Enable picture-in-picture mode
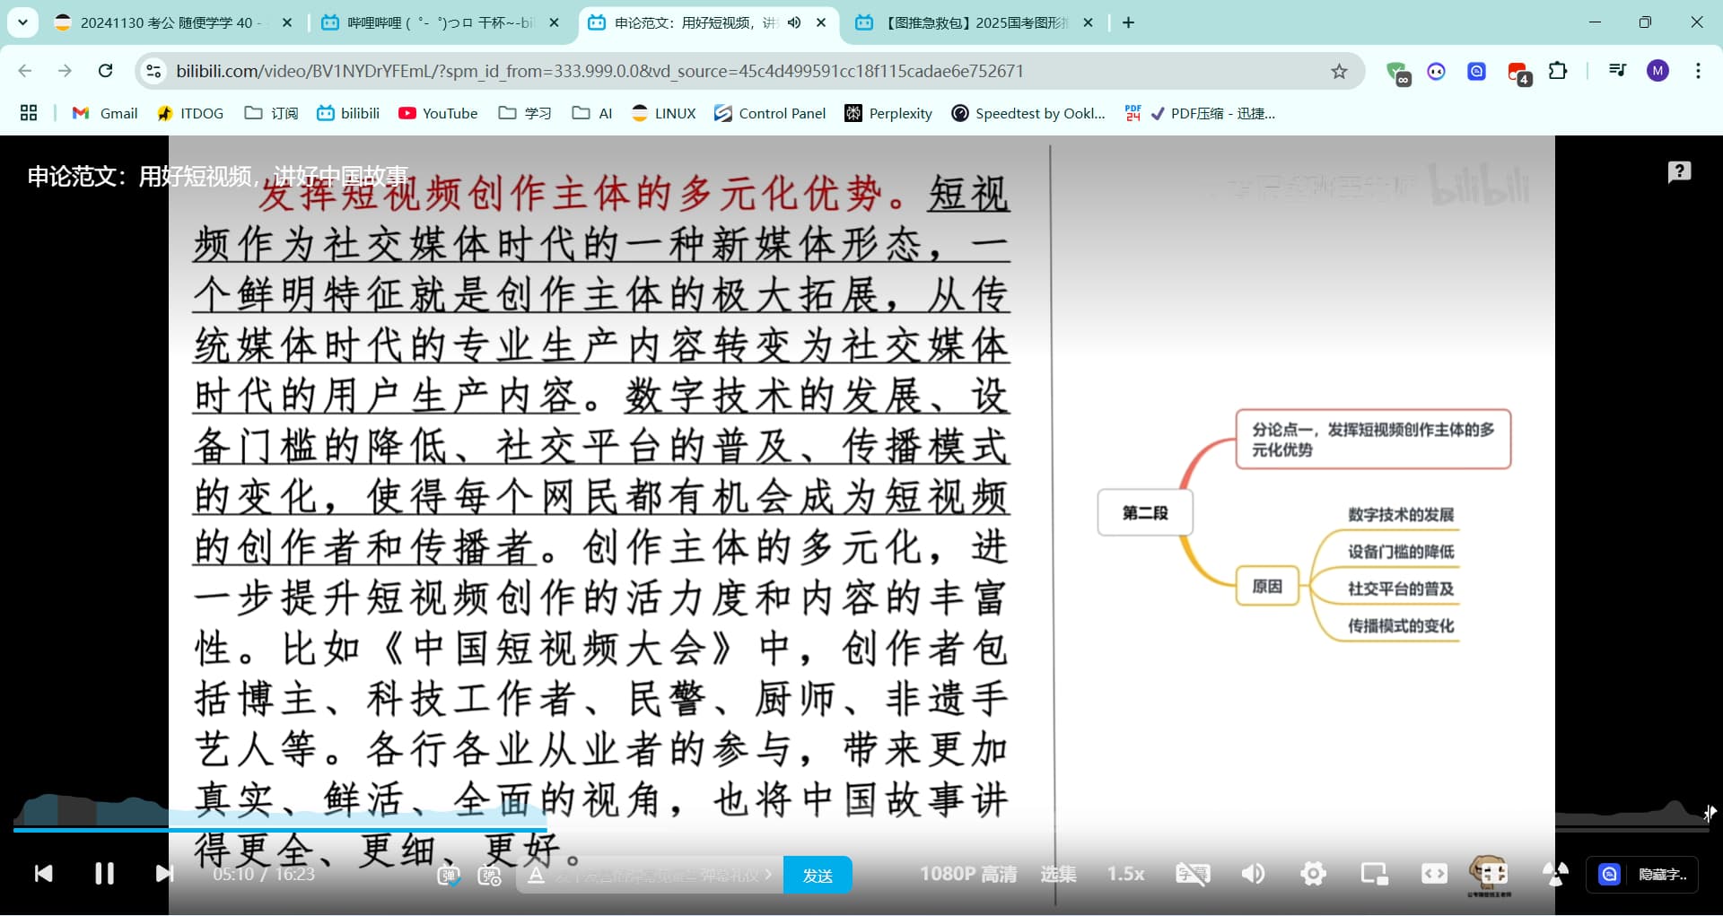Image resolution: width=1723 pixels, height=916 pixels. point(1374,874)
